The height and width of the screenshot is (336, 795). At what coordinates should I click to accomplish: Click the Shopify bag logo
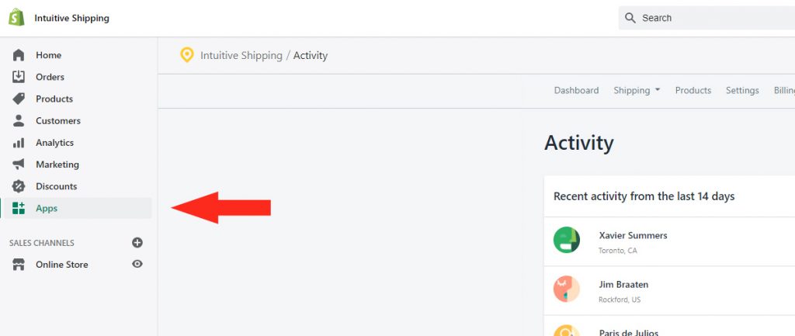coord(17,18)
